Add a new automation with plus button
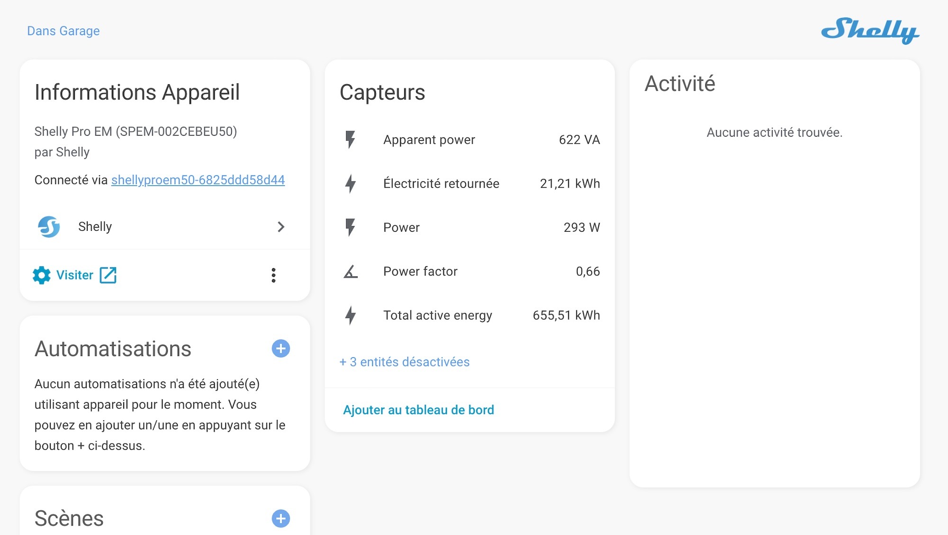Image resolution: width=948 pixels, height=535 pixels. pos(281,349)
